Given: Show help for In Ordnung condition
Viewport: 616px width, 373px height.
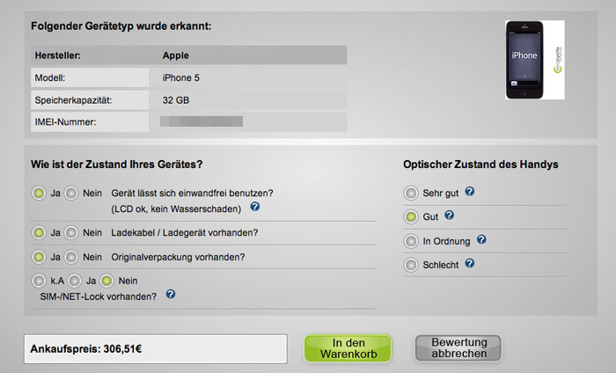Looking at the screenshot, I should 481,239.
